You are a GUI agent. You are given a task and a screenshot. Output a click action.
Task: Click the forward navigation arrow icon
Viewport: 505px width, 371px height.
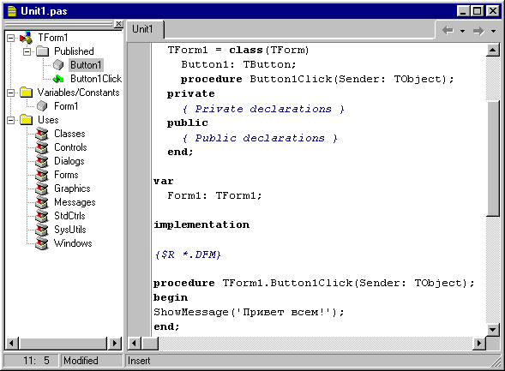tap(478, 31)
